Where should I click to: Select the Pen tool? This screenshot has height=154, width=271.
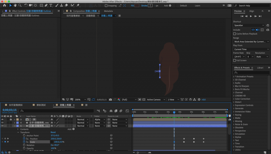[46, 6]
